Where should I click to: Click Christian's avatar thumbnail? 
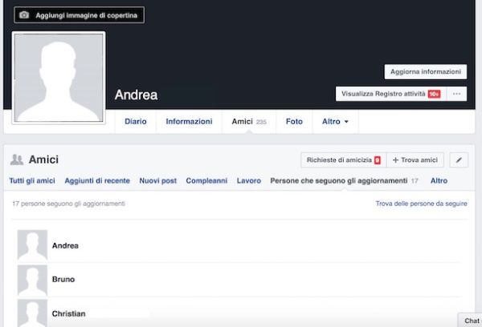[32, 313]
